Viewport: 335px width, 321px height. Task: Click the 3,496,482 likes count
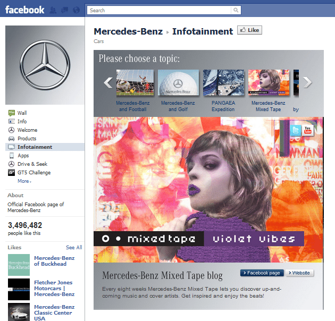(25, 225)
